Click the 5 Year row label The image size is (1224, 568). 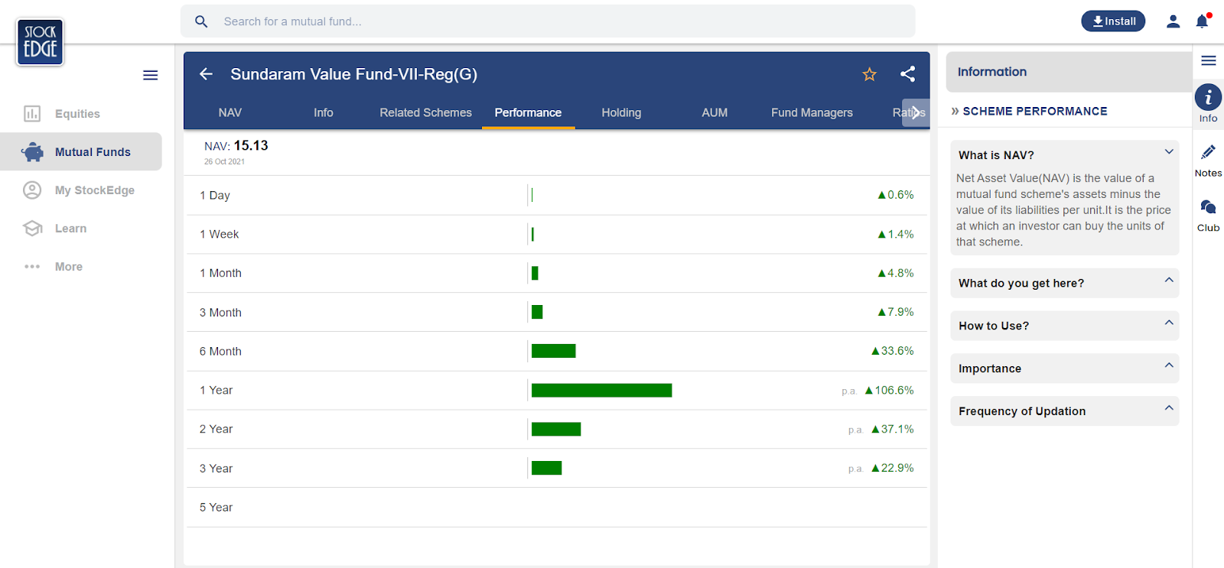point(216,508)
